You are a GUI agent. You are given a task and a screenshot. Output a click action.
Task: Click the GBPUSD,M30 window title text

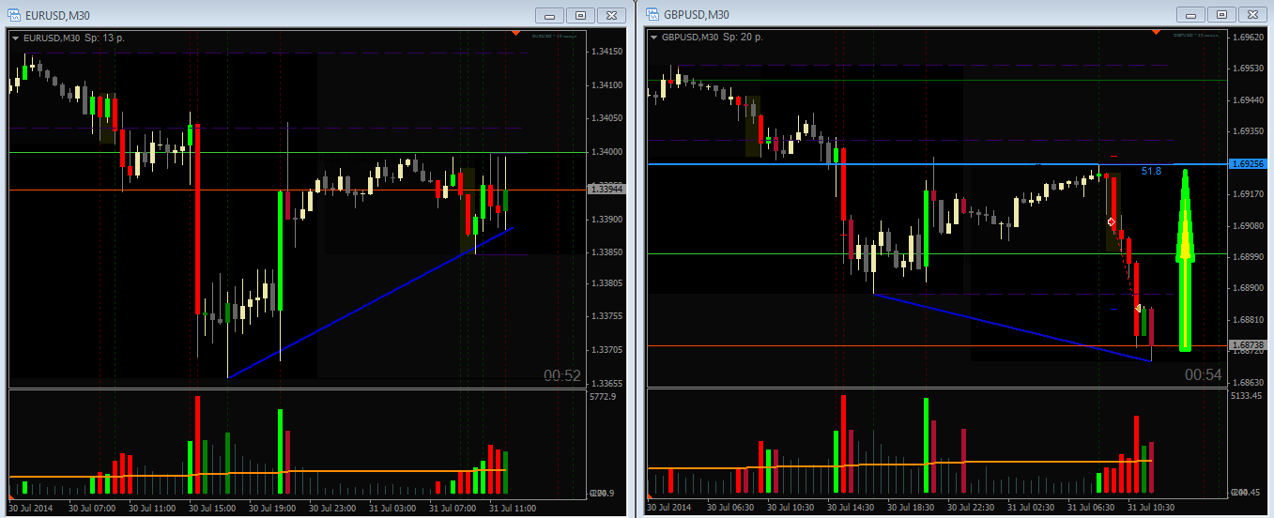697,15
